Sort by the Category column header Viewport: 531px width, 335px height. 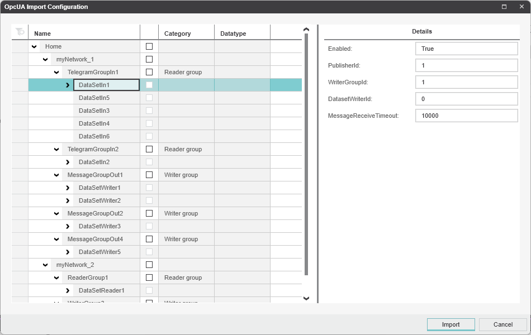pyautogui.click(x=177, y=33)
